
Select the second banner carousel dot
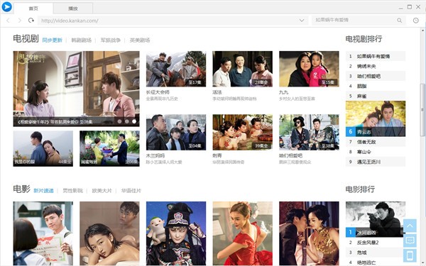coord(127,121)
